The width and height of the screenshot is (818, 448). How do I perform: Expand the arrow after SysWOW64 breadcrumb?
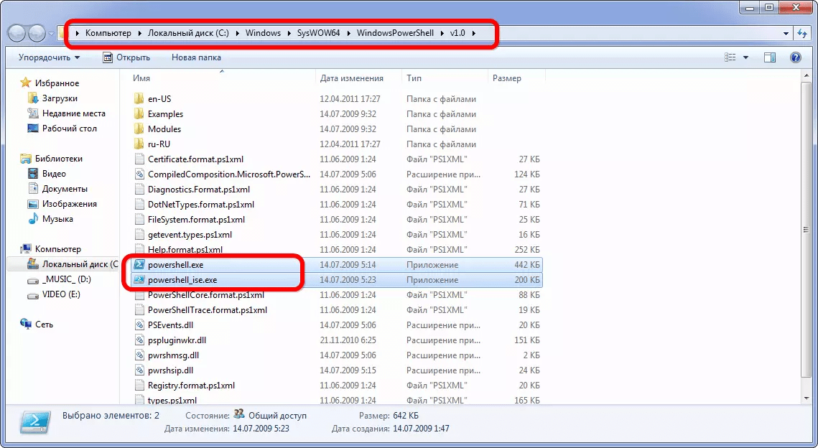click(x=348, y=33)
